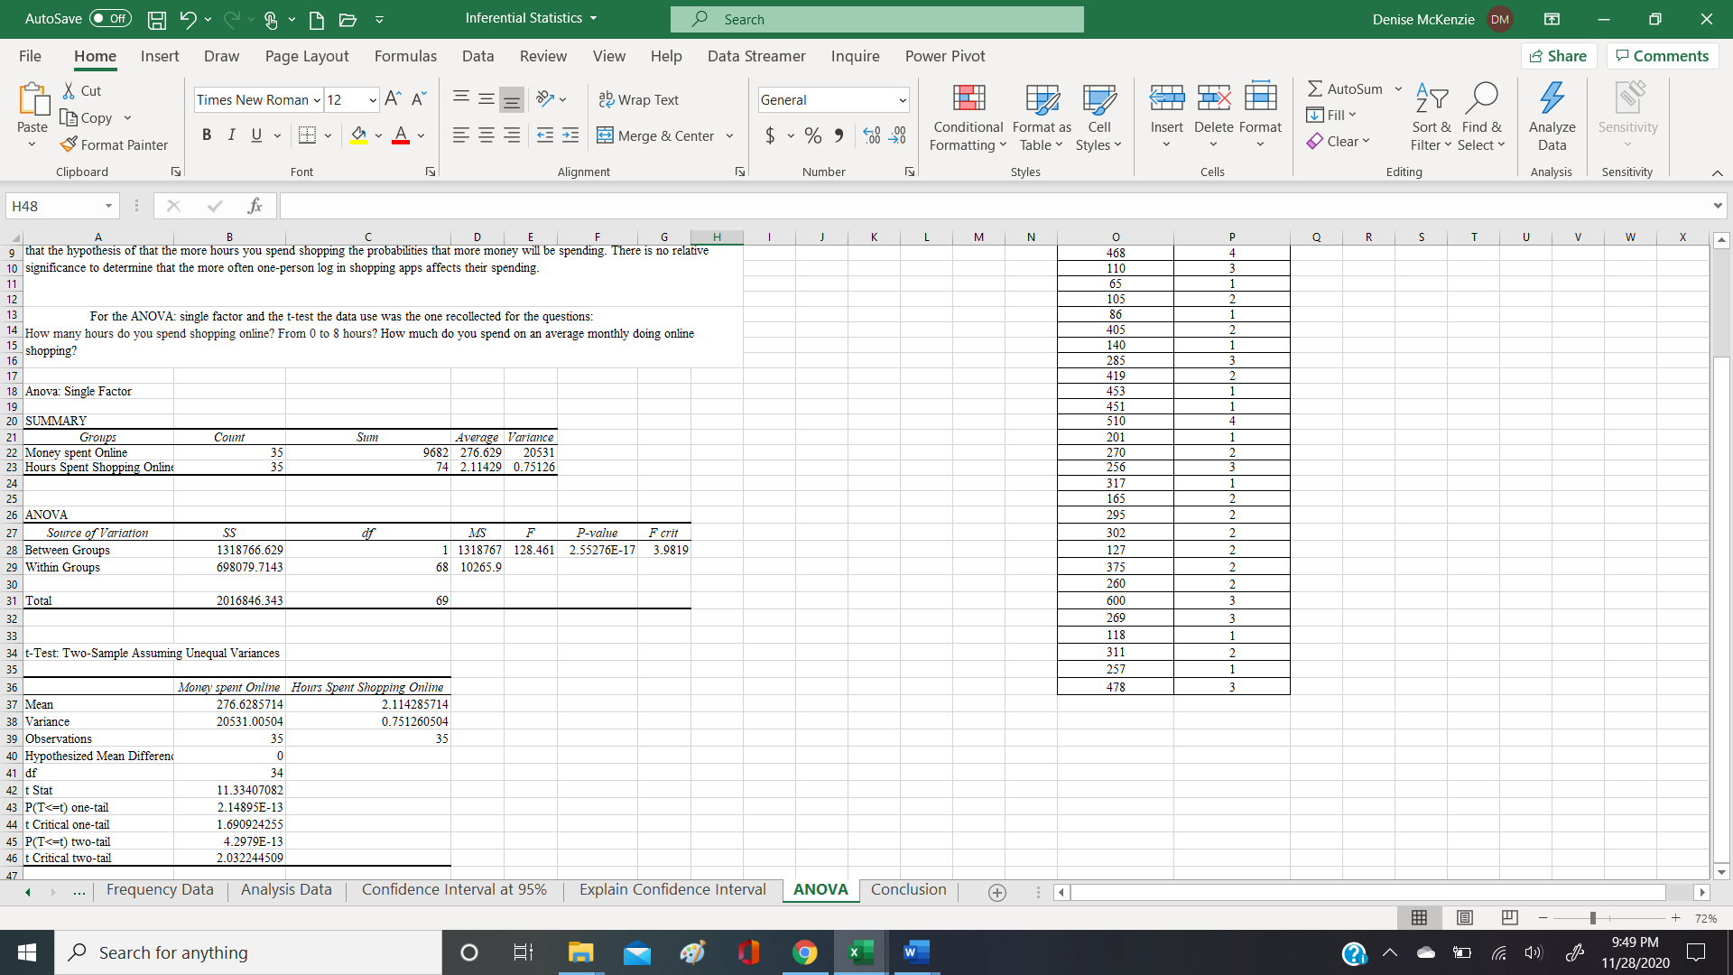The image size is (1733, 975).
Task: Click the fill color highlight swatch
Action: (358, 135)
